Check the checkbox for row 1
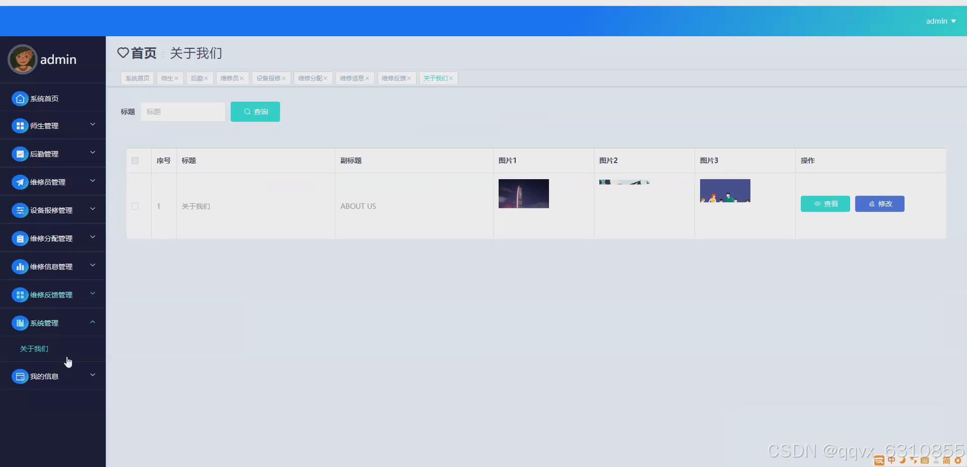 135,206
